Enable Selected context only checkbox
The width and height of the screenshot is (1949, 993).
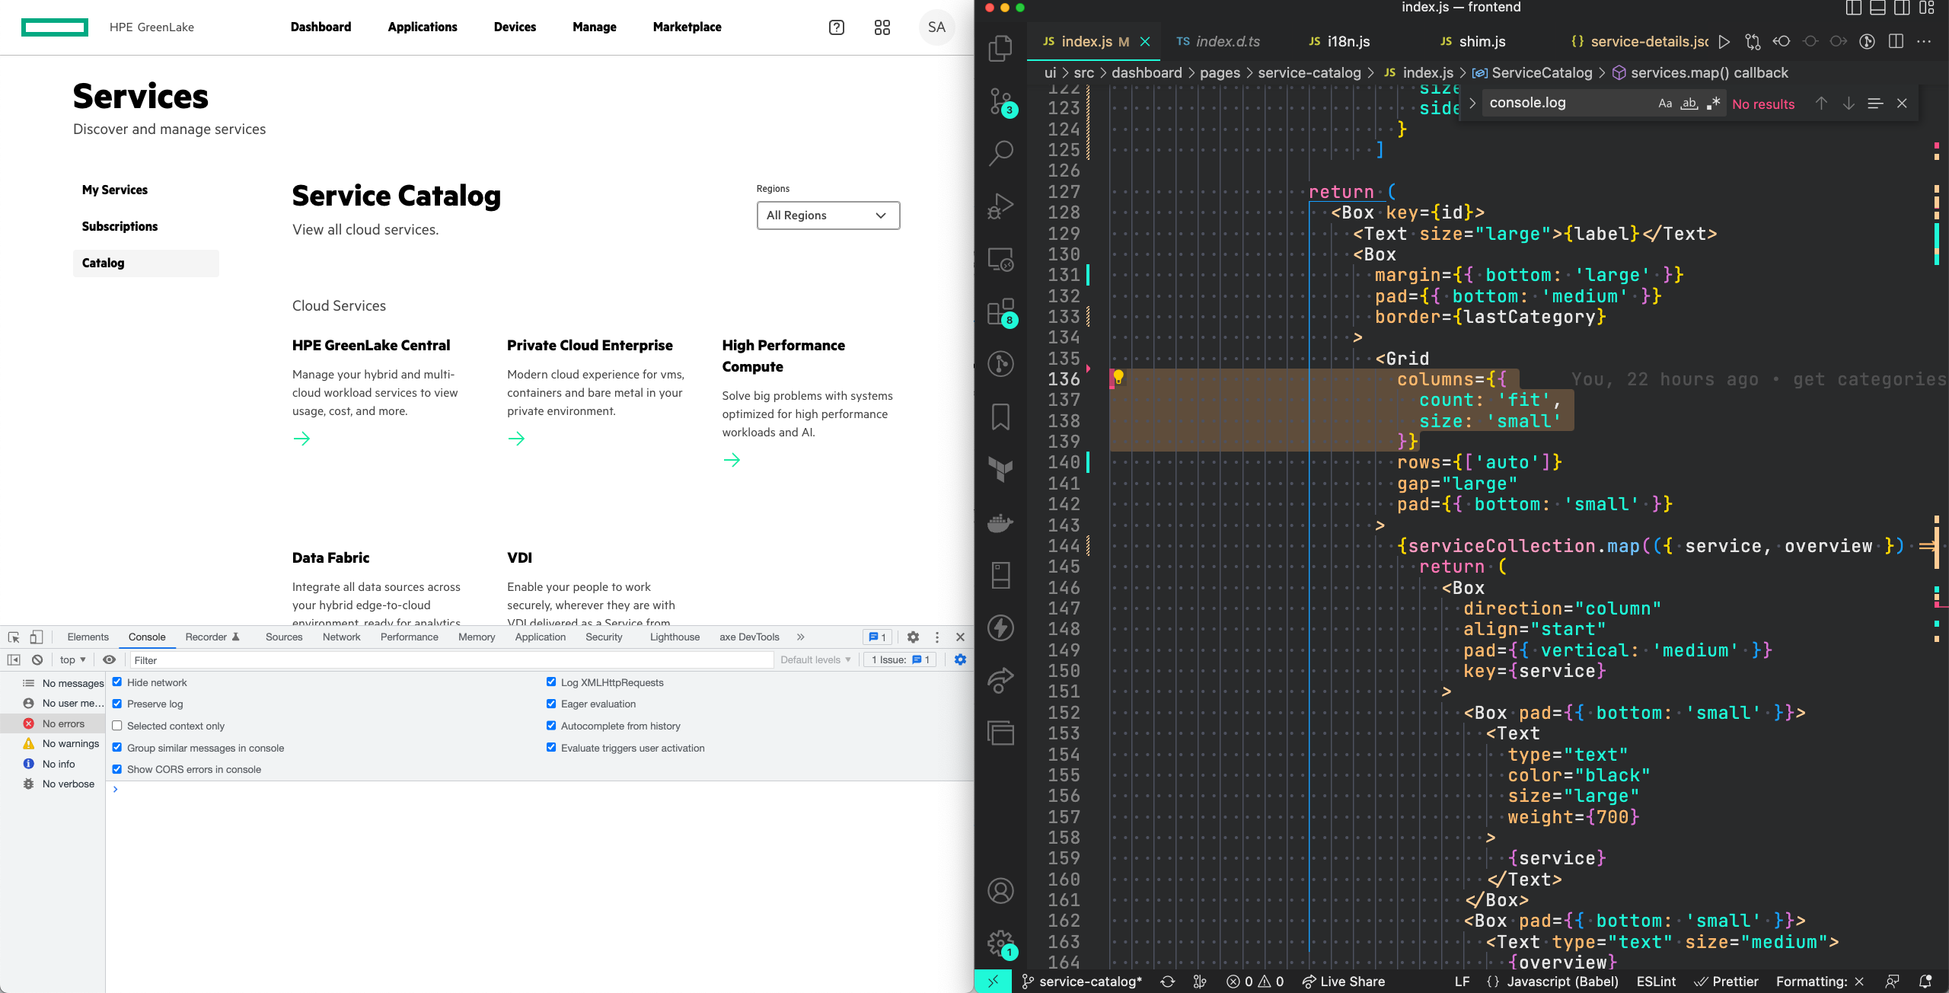117,726
